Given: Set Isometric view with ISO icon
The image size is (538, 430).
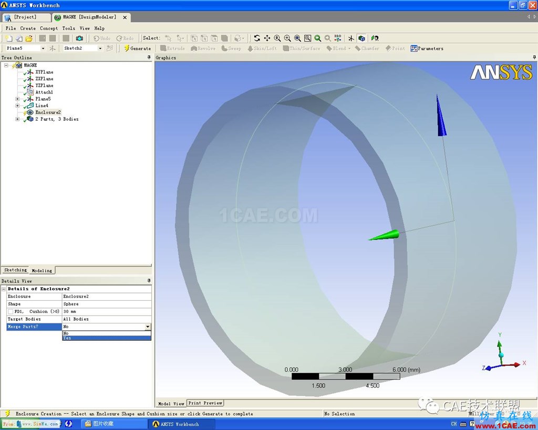Looking at the screenshot, I should [338, 38].
